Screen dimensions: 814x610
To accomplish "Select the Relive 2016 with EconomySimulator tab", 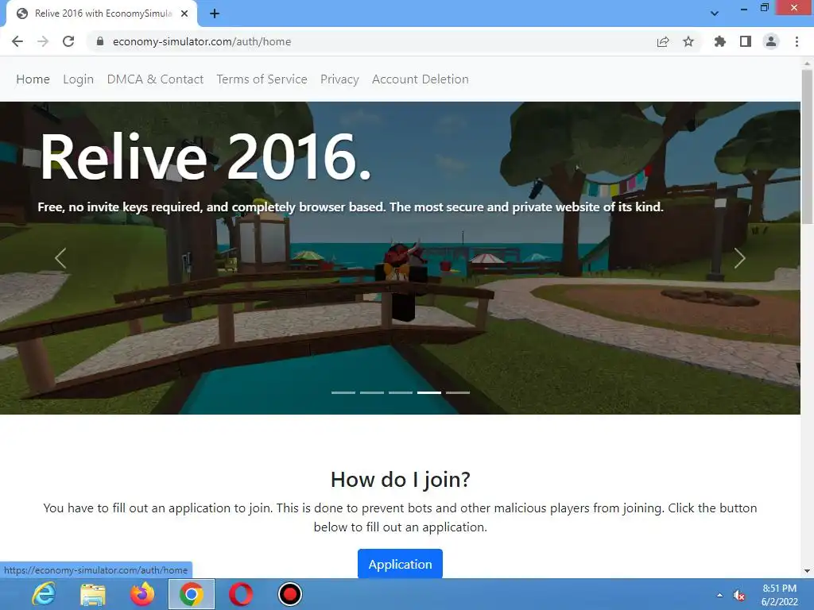I will (102, 14).
